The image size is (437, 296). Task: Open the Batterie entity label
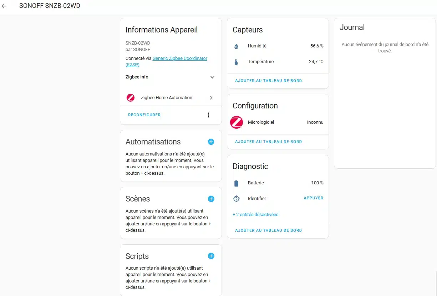pos(256,183)
